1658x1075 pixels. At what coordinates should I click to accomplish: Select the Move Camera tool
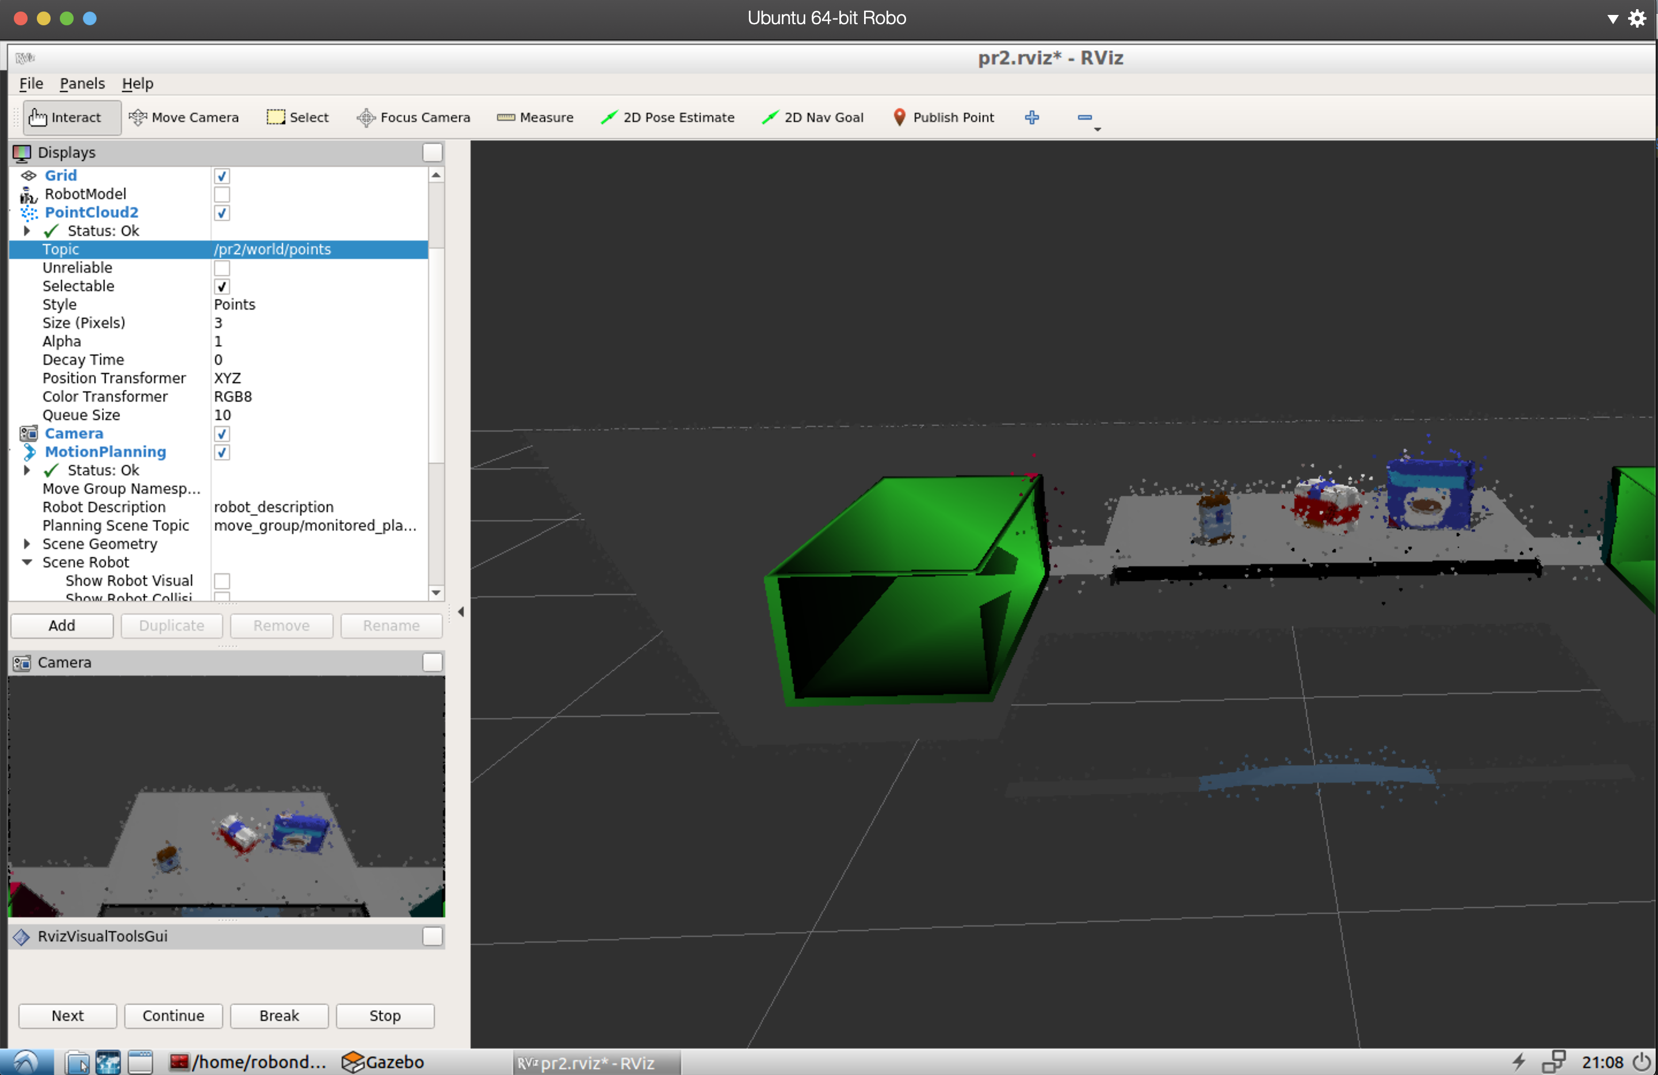[184, 117]
